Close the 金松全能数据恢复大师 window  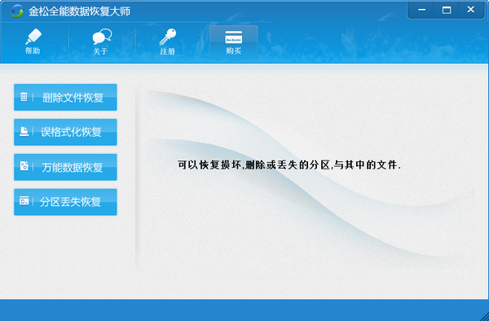[471, 10]
